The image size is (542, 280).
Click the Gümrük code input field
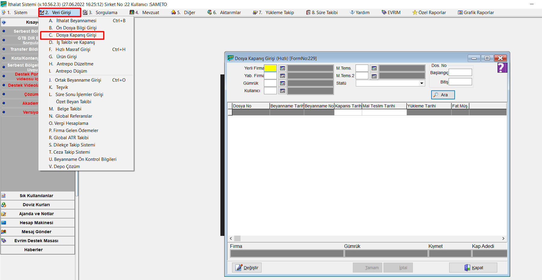pos(270,83)
